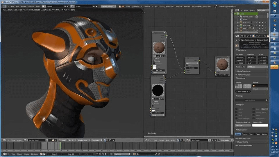Screen dimensions: 279x157
Task: Select Frames duplication button
Action: [x=244, y=134]
